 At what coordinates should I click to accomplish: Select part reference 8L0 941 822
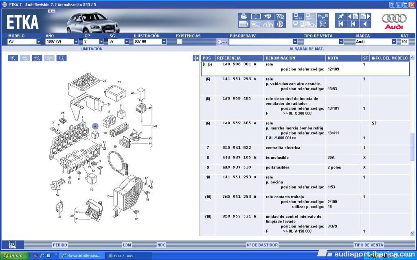point(237,148)
